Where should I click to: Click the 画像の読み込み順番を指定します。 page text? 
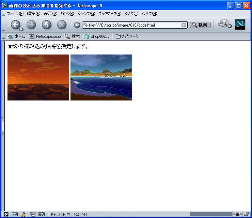click(48, 46)
